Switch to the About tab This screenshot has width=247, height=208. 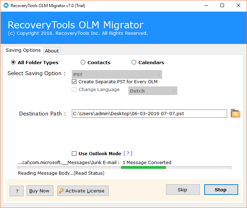(x=52, y=51)
